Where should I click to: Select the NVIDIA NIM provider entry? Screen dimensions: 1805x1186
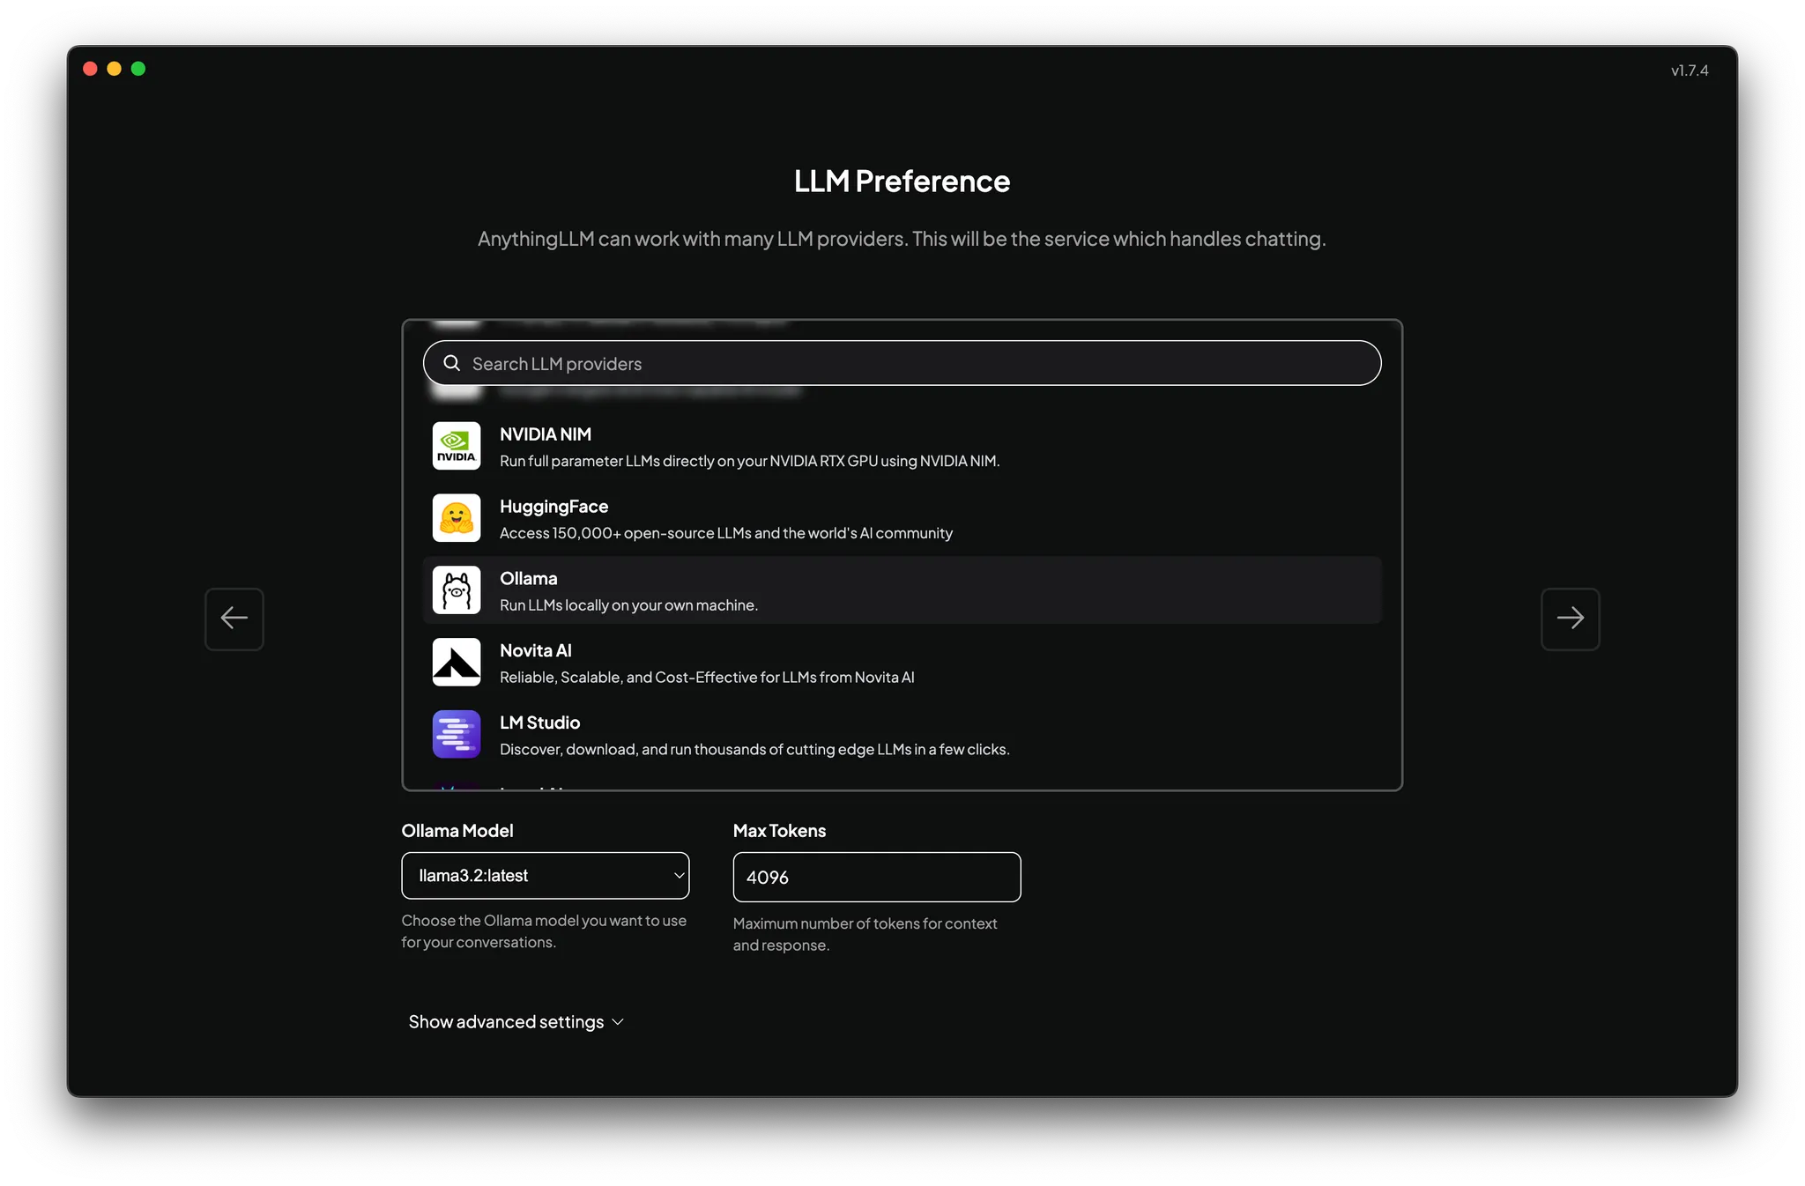(749, 447)
